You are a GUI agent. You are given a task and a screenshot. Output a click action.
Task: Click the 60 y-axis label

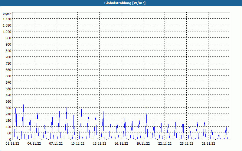coord(9,133)
